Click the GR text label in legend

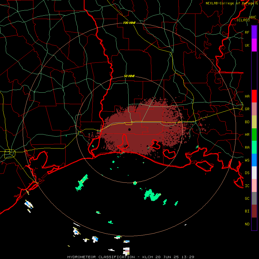[247, 109]
